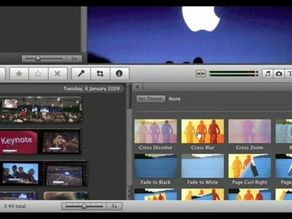292x219 pixels.
Task: Close the transitions browser panel
Action: (x=137, y=87)
